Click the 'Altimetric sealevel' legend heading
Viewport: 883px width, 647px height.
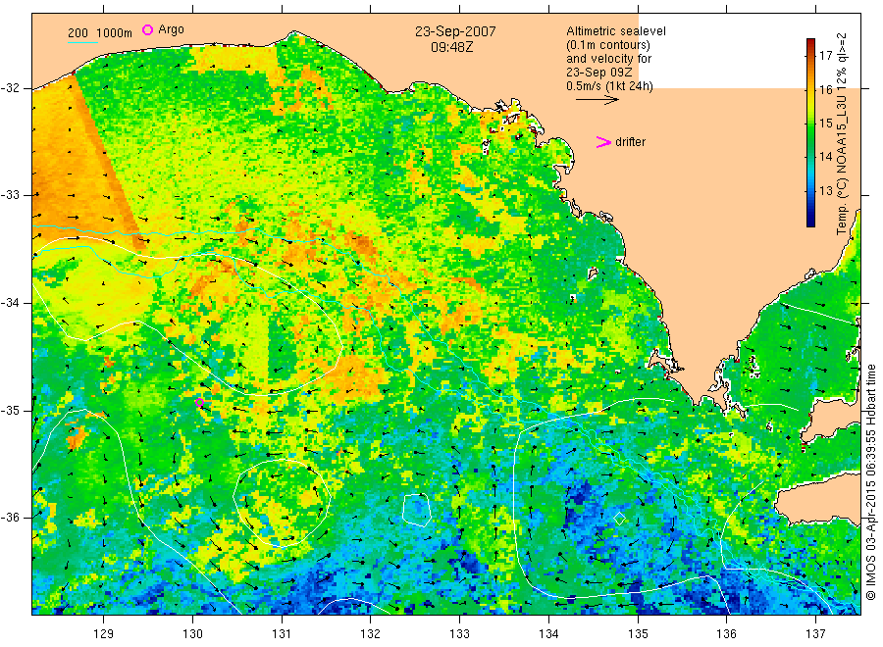(x=616, y=31)
